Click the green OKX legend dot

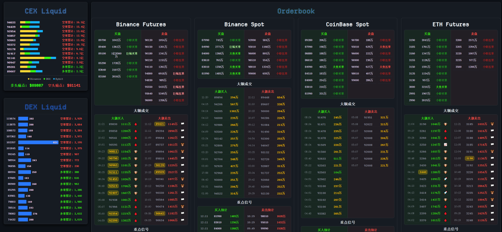coord(44,79)
